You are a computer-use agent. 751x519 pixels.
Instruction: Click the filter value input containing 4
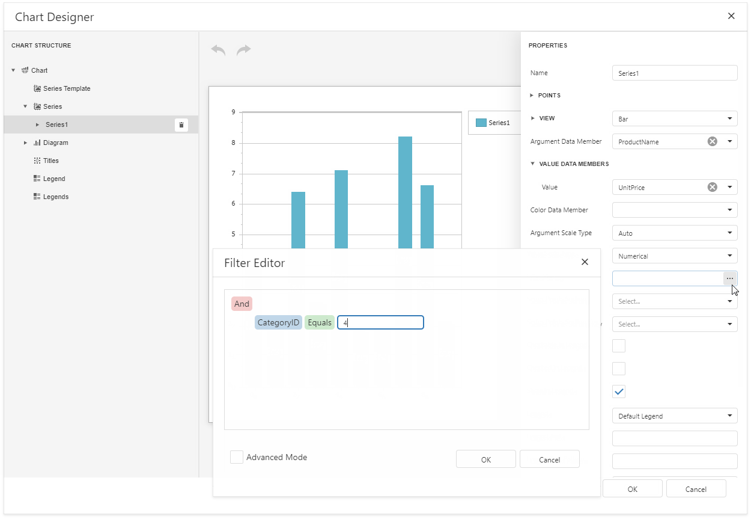click(x=380, y=322)
